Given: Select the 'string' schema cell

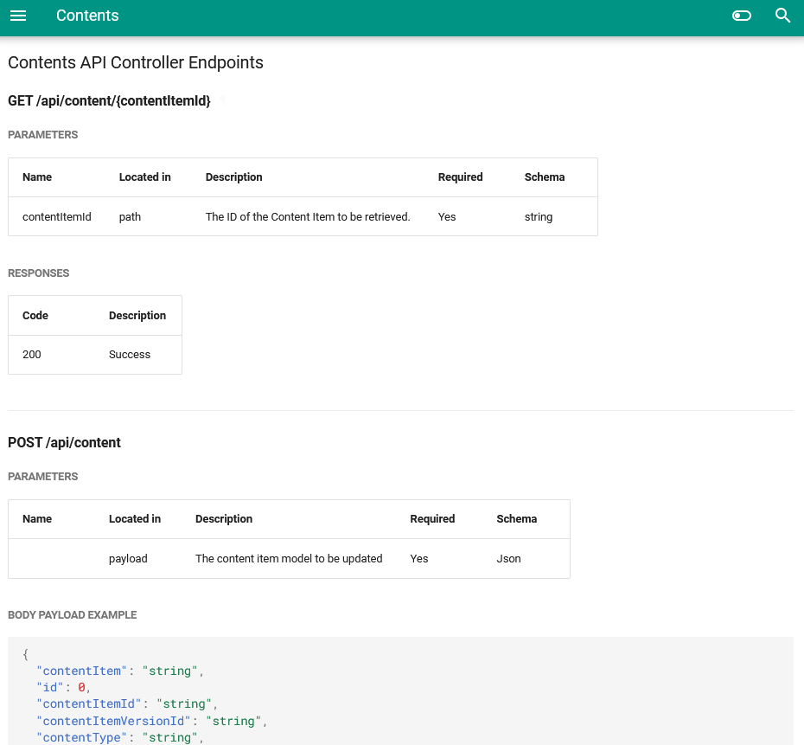Looking at the screenshot, I should click(x=539, y=216).
